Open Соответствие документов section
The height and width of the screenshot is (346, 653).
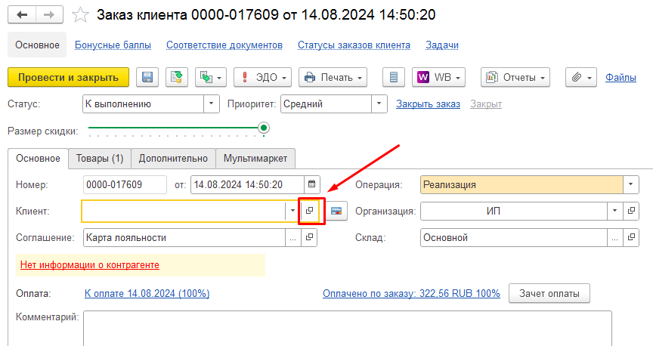224,45
